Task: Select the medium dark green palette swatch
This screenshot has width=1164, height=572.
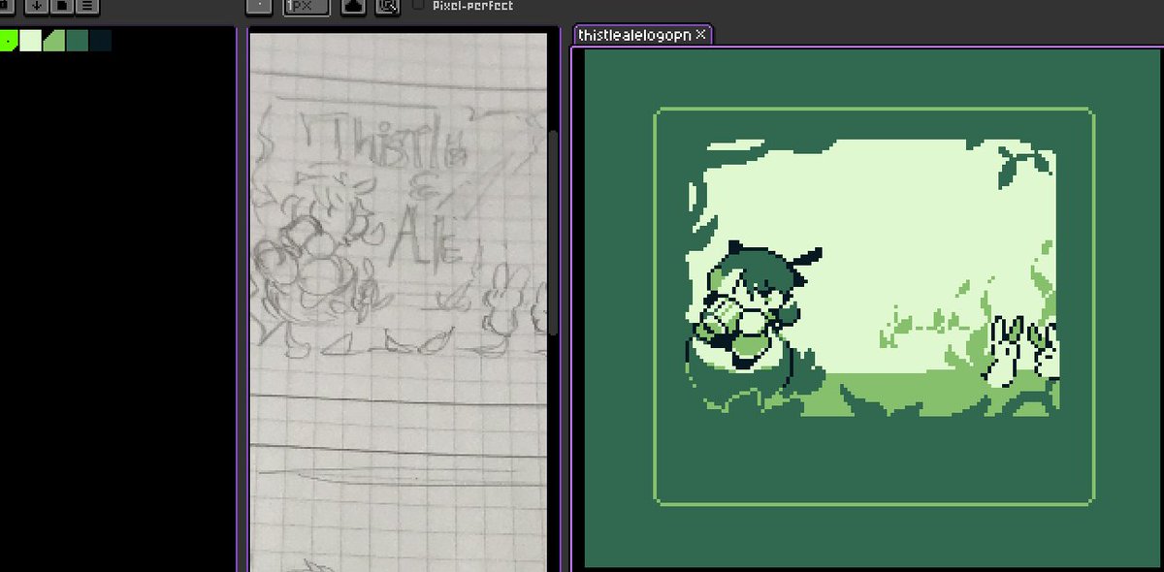Action: click(78, 41)
